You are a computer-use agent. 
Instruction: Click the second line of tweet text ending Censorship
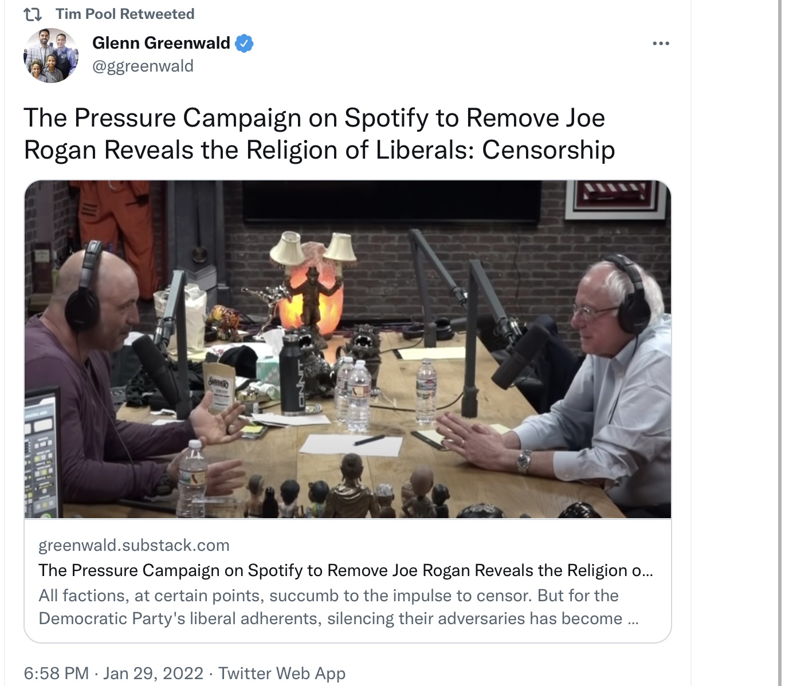[x=319, y=150]
